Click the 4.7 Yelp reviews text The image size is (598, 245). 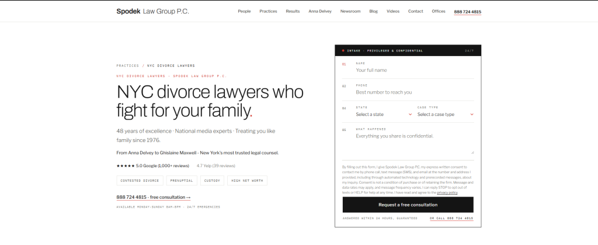(216, 166)
